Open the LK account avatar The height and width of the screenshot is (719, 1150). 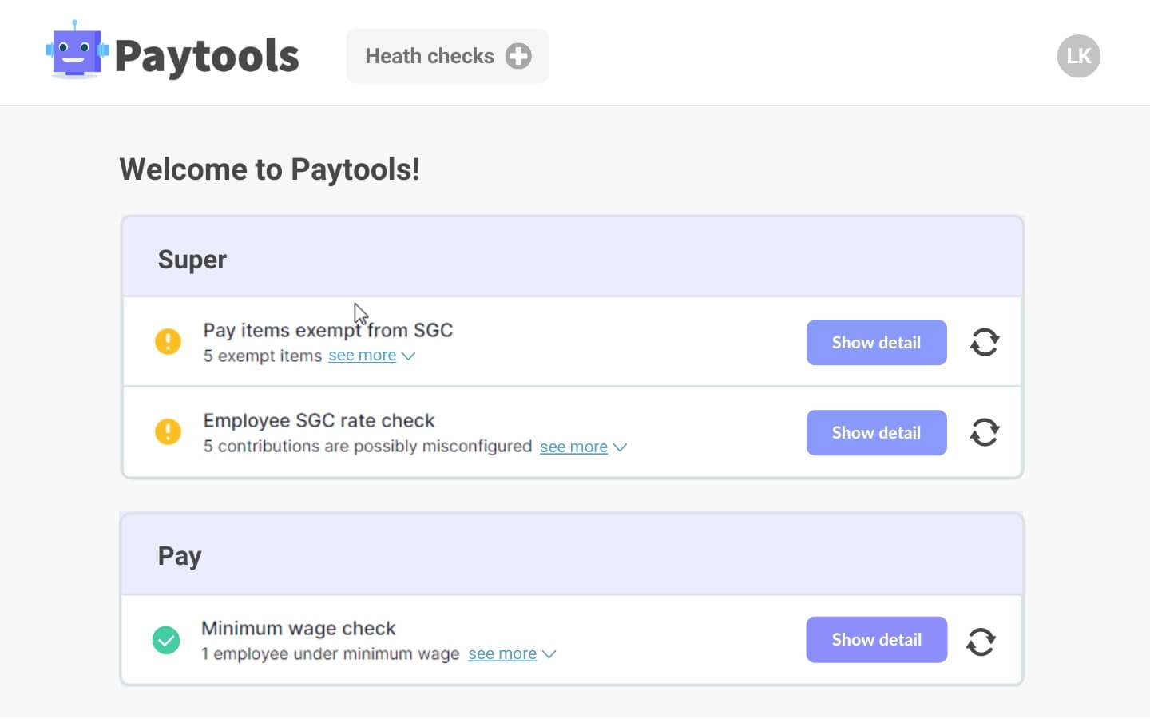[1078, 55]
